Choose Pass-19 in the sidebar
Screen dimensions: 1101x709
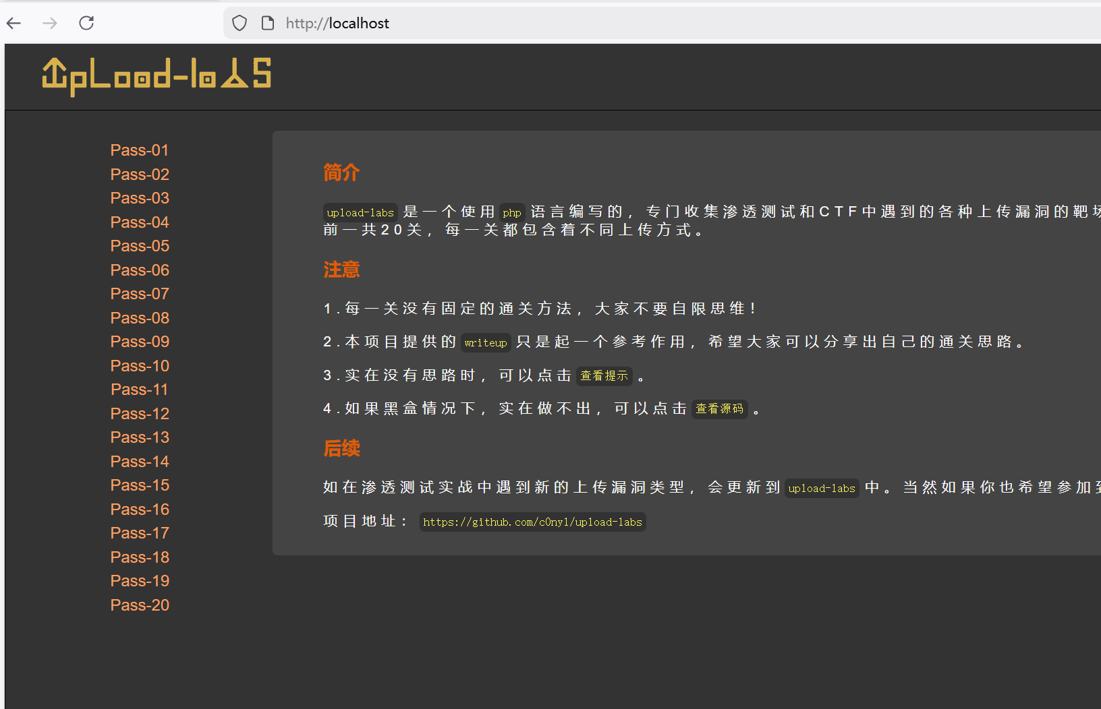click(x=140, y=581)
